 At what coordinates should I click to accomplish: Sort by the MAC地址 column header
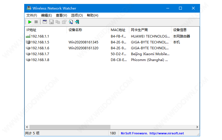pyautogui.click(x=119, y=30)
